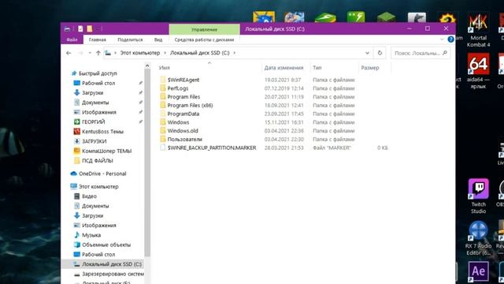Sort by Тип column header
The height and width of the screenshot is (284, 504).
point(317,68)
